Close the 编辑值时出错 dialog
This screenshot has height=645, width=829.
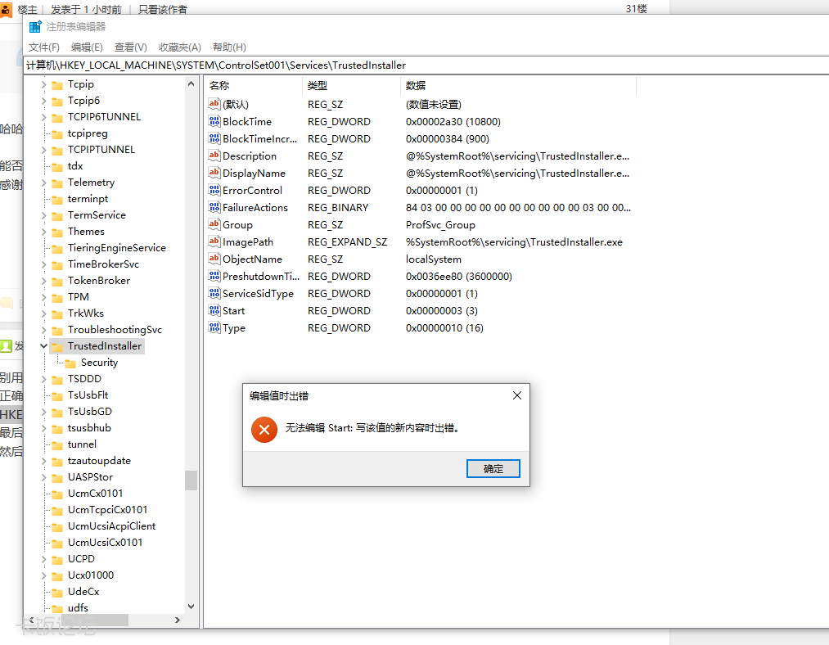517,395
